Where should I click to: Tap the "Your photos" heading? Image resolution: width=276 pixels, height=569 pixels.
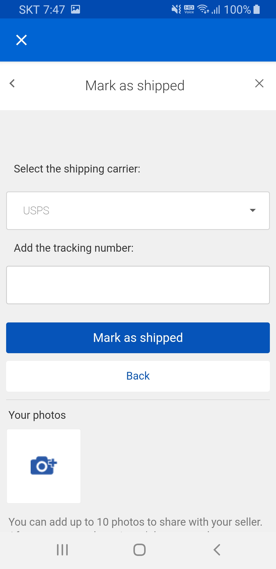point(37,415)
